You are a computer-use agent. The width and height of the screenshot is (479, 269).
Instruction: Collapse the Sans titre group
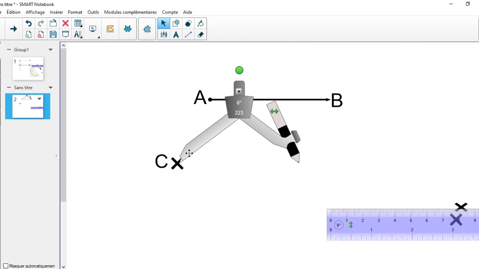(9, 88)
